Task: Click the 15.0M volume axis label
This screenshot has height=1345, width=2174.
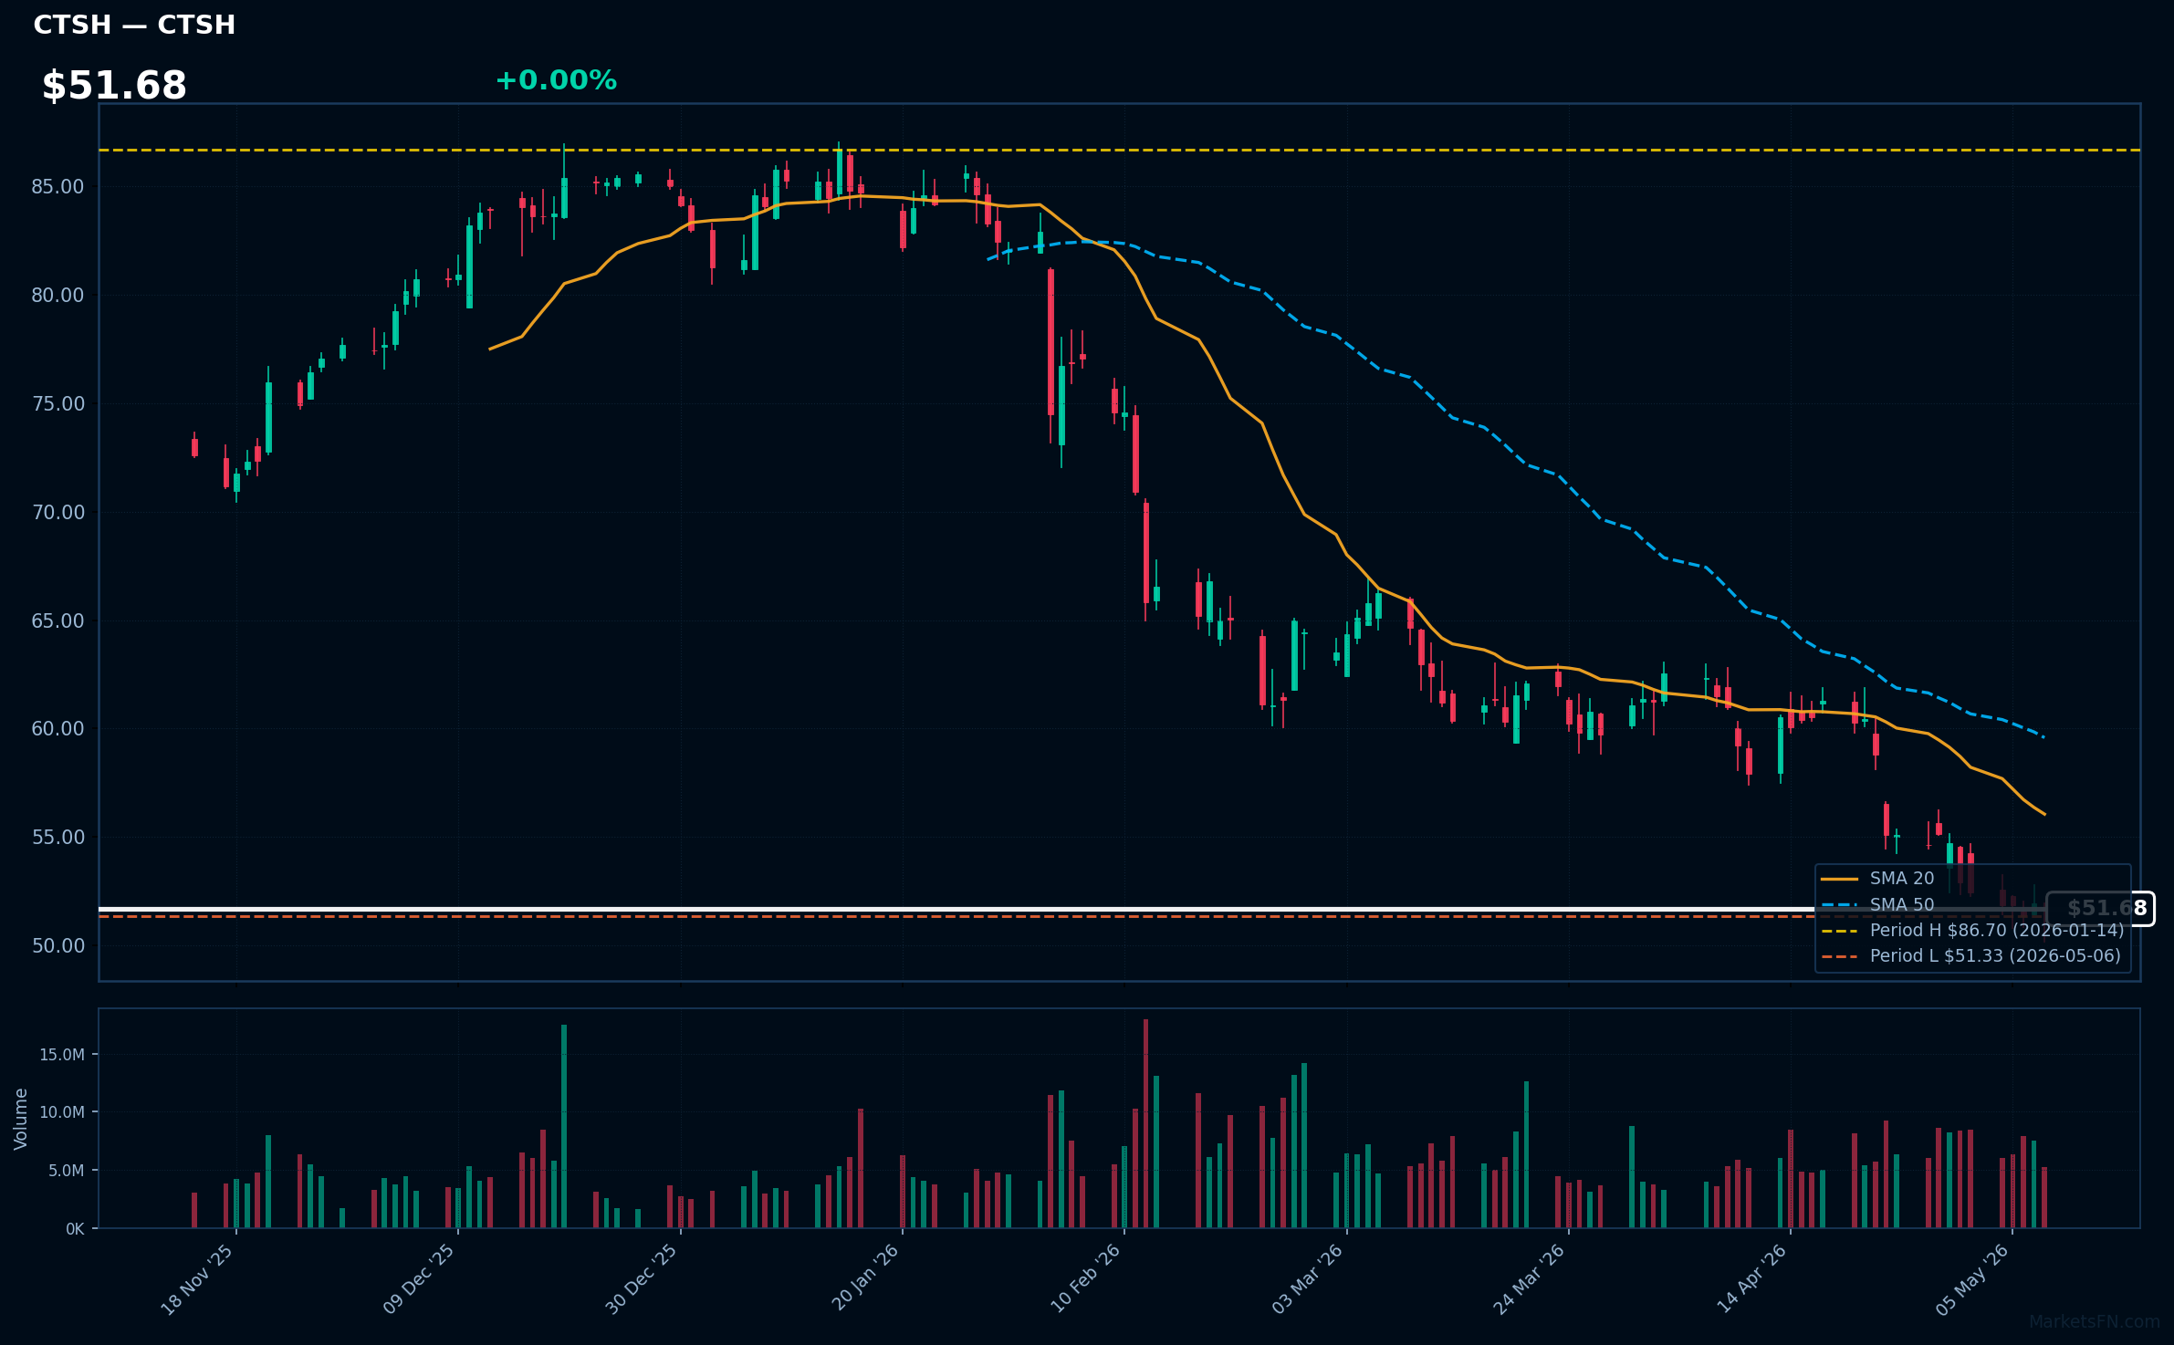Action: point(62,1055)
